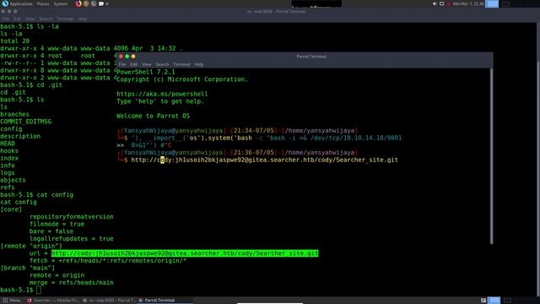Click 'description' entry in the ls output
540x304 pixels.
20,136
